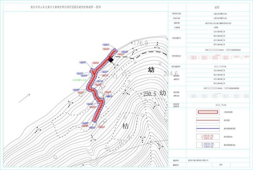
Task: Click the 桔 orchard symbol on the map
Action: click(x=126, y=126)
